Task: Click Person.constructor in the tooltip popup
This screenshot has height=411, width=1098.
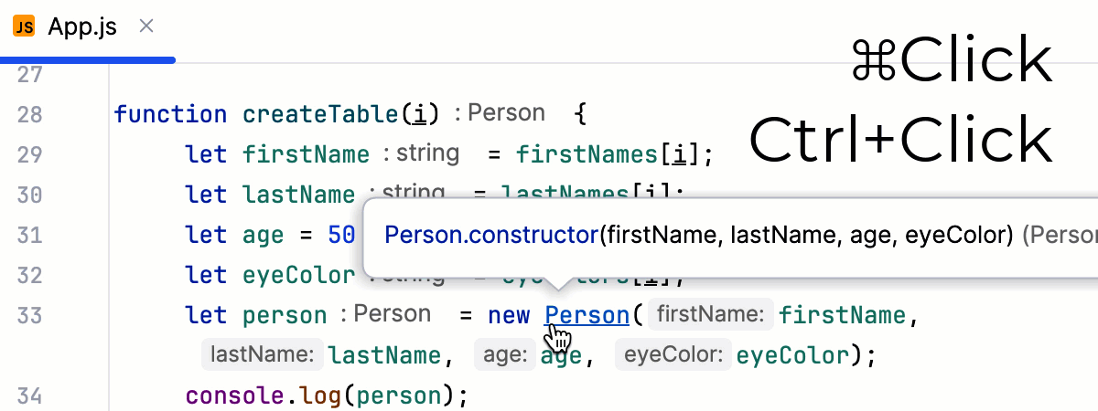Action: tap(490, 235)
